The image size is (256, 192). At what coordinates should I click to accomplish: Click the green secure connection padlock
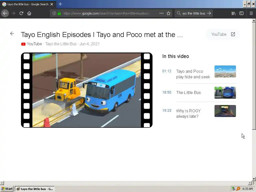click(x=59, y=13)
